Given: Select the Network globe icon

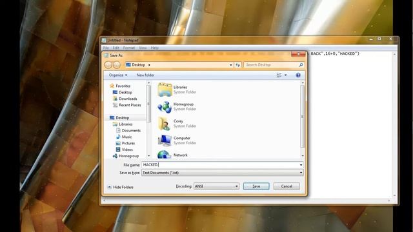Looking at the screenshot, I should [x=164, y=155].
